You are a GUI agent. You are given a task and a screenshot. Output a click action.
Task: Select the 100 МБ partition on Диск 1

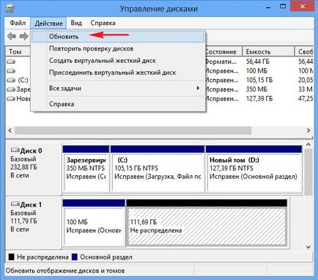coord(94,223)
